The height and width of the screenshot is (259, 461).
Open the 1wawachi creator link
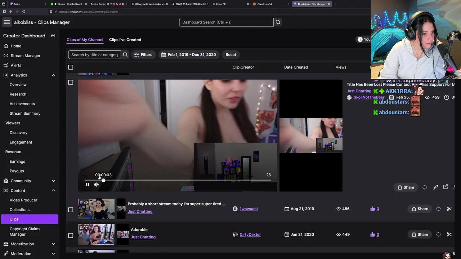tap(249, 209)
